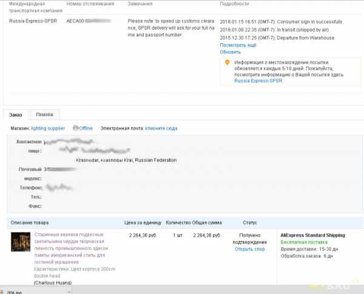Viewport: 364px width, 294px height.
Task: Click the AliExpress Standard Shipping label
Action: click(x=313, y=235)
